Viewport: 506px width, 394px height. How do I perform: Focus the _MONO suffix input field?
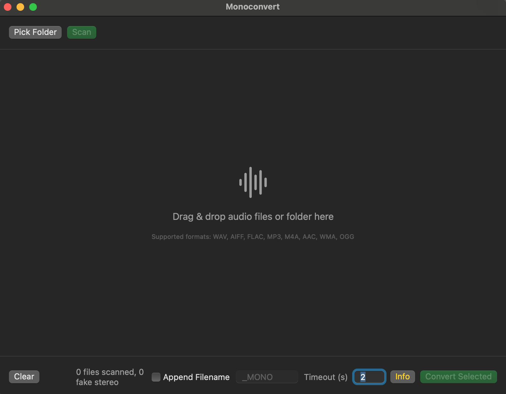point(267,377)
